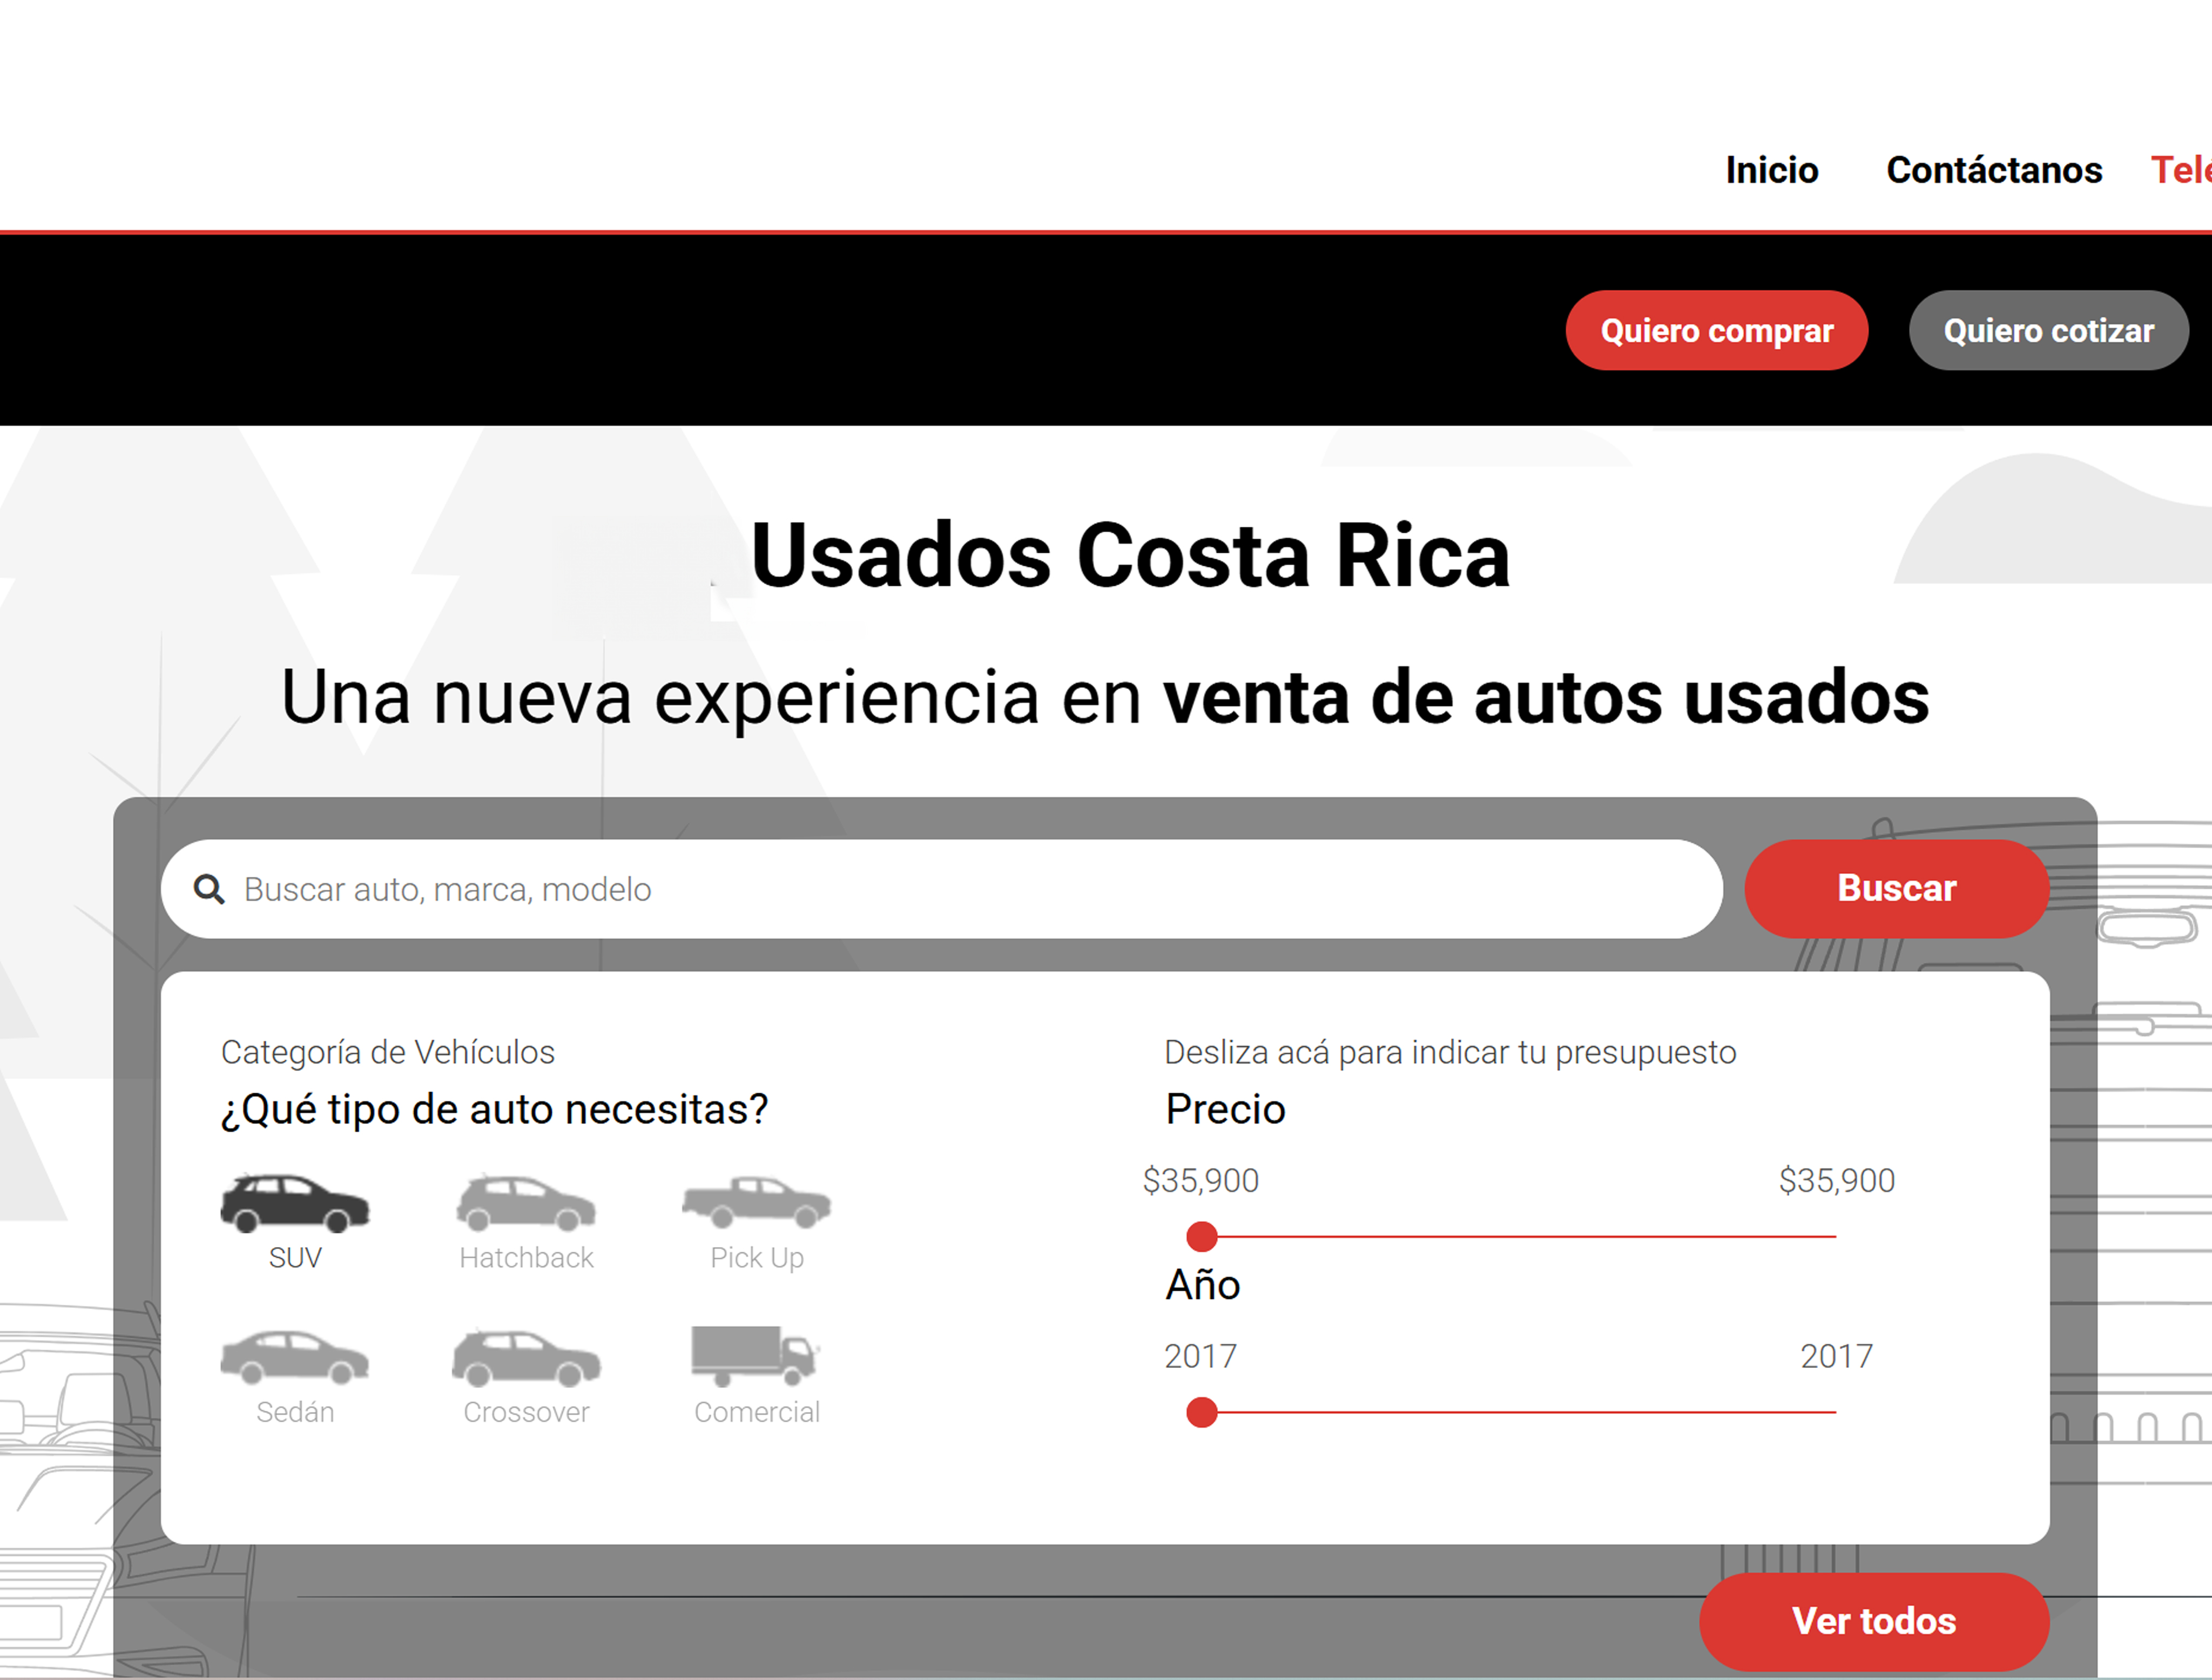2212x1680 pixels.
Task: Click the Buscar search button
Action: (1896, 888)
